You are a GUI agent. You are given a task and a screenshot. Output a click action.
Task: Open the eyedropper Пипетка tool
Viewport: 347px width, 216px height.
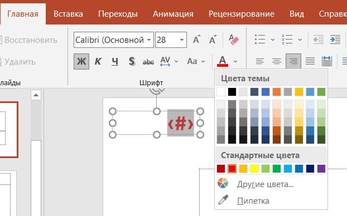(x=223, y=200)
